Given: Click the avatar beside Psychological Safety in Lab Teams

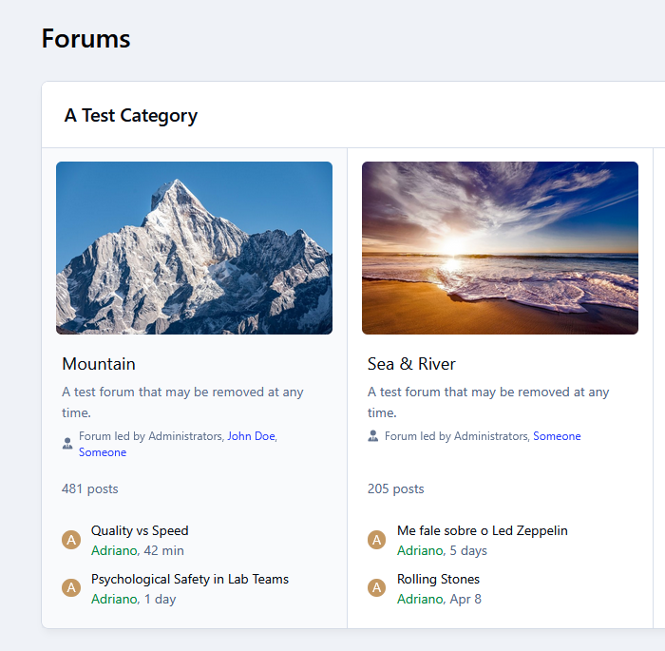Looking at the screenshot, I should coord(71,587).
